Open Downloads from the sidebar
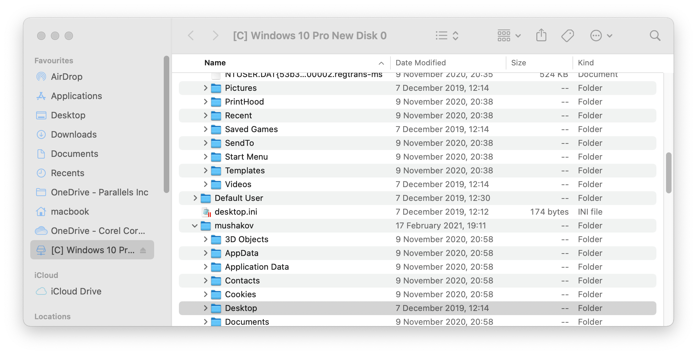Image resolution: width=697 pixels, height=355 pixels. (x=74, y=135)
